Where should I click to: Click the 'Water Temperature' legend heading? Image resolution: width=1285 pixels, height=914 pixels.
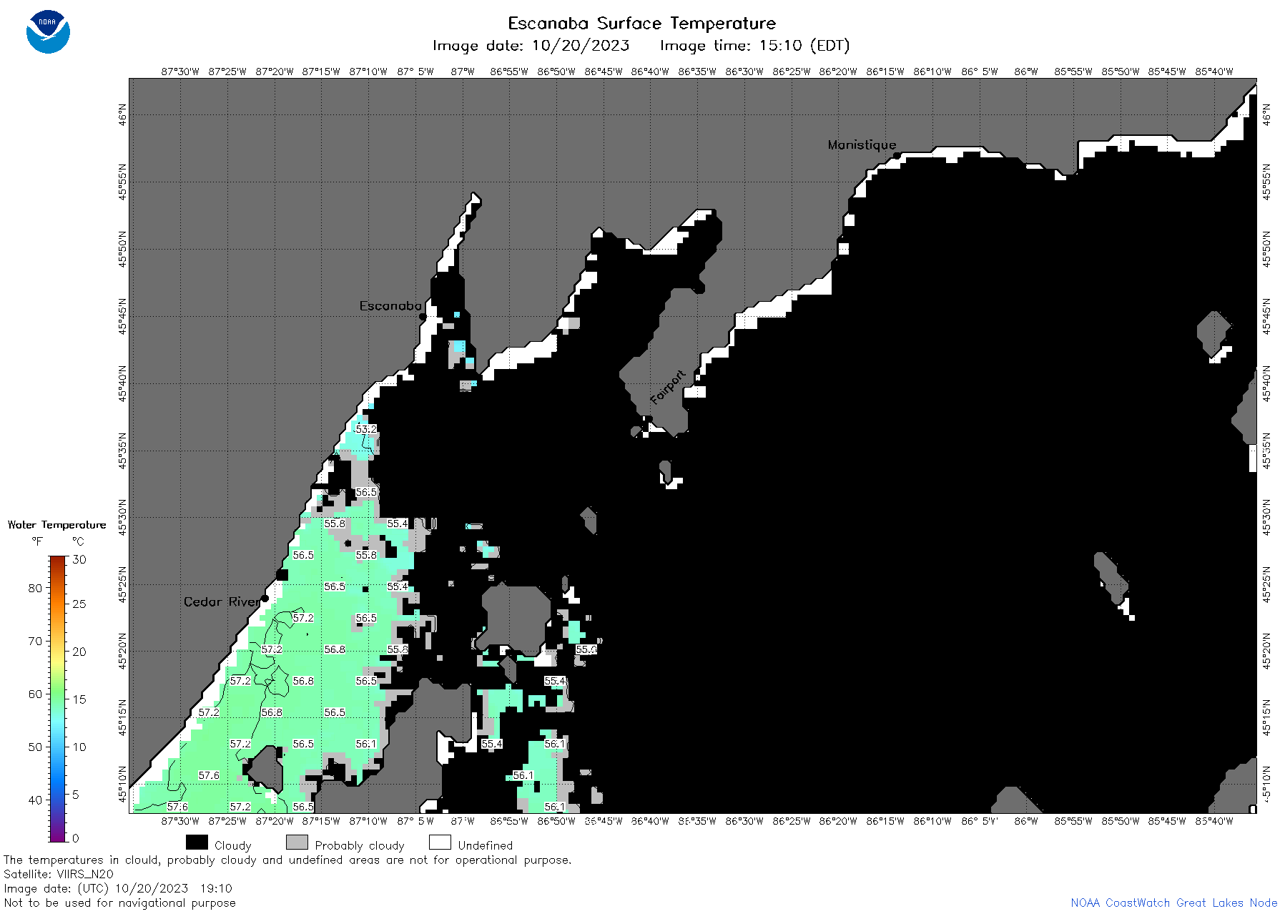[56, 525]
